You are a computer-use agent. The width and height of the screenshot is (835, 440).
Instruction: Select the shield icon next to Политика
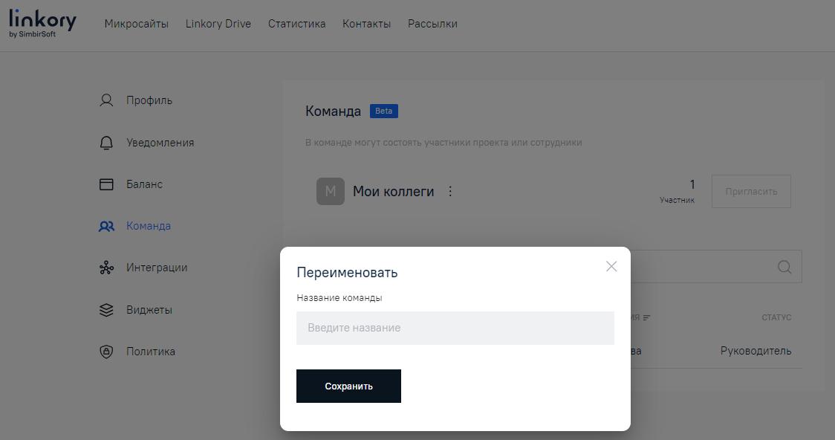pyautogui.click(x=105, y=351)
